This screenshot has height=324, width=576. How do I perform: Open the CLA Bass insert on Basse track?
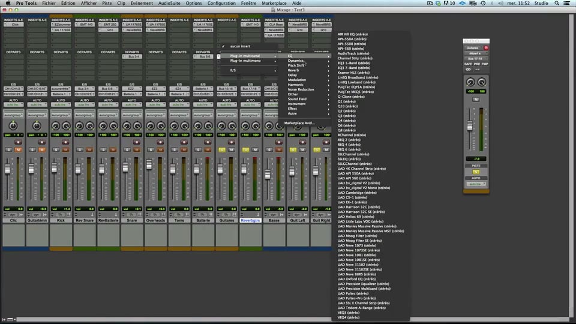coord(274,25)
